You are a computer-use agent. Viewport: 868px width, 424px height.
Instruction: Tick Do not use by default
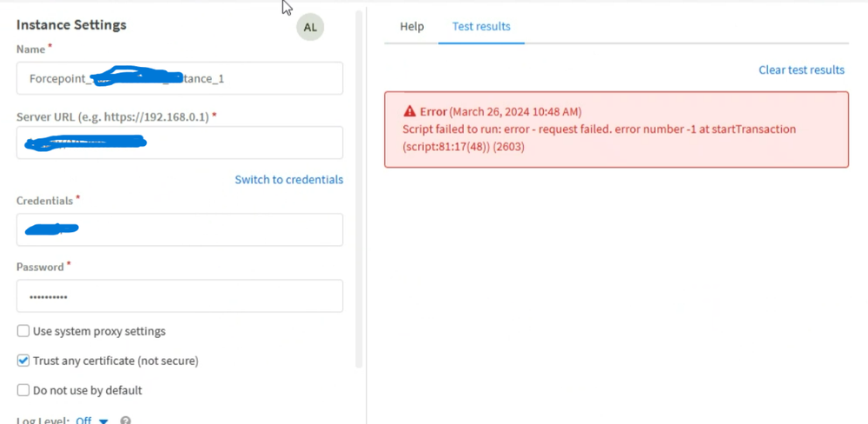23,390
